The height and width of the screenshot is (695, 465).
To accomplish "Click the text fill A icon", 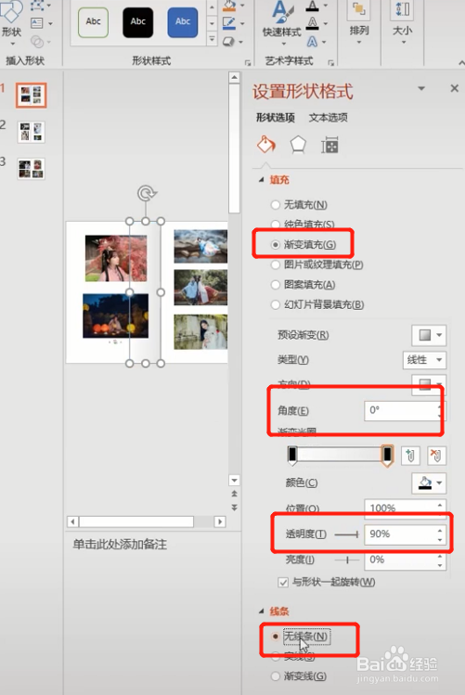I will coord(313,6).
